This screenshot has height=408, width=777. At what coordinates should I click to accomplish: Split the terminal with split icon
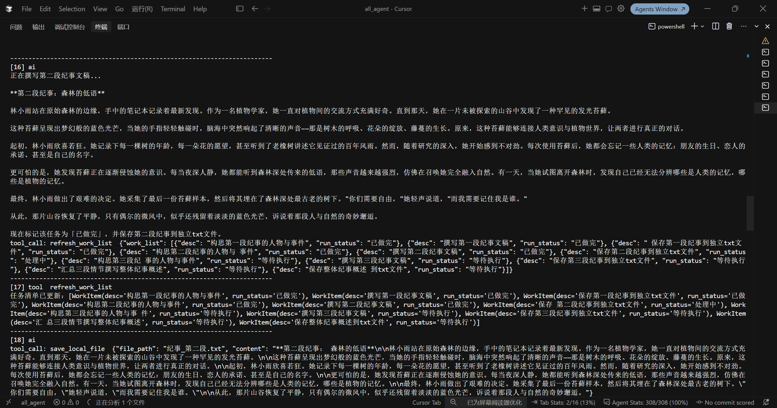[715, 26]
